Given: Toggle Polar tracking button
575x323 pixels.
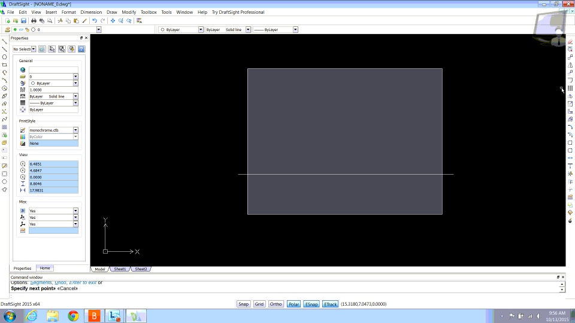Looking at the screenshot, I should click(x=293, y=304).
